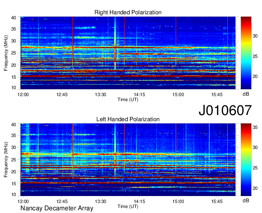Click the 20 dB tick on Left Handed color bar
Screen dimensions: 262x213
click(255, 188)
